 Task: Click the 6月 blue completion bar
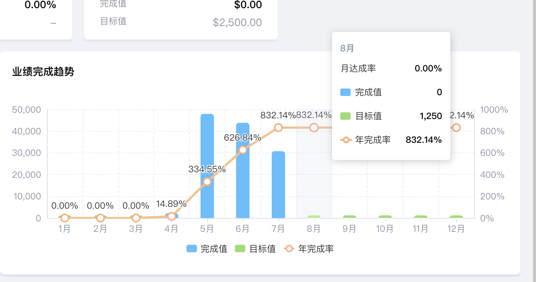pyautogui.click(x=243, y=170)
